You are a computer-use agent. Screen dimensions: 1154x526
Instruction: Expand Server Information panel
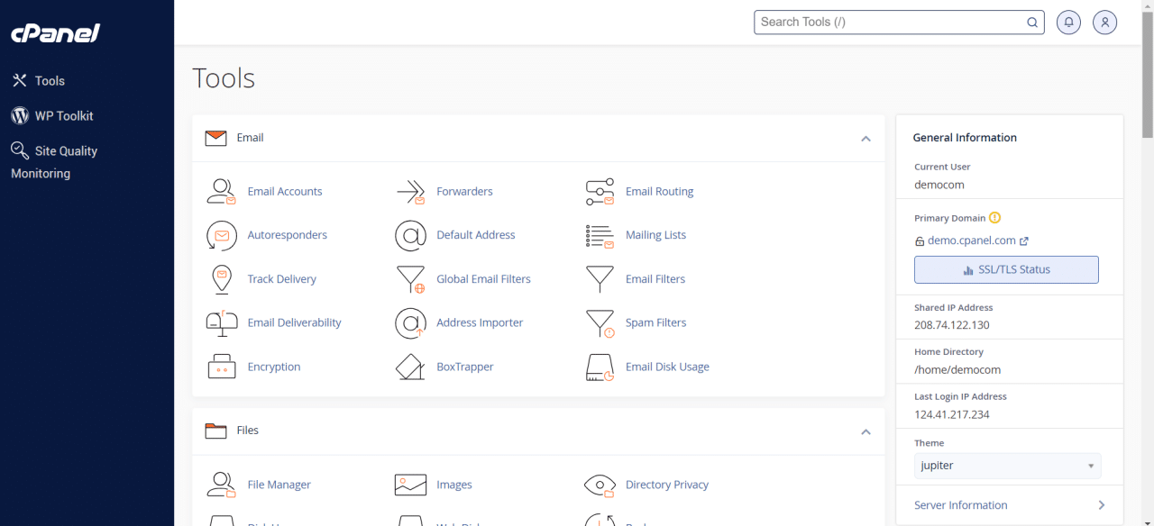[1008, 504]
